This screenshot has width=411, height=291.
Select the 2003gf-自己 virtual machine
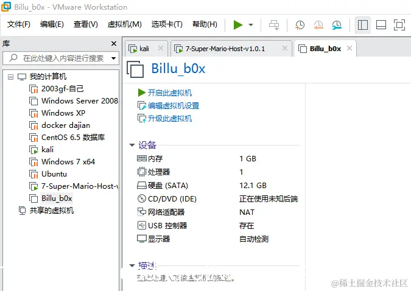point(62,89)
